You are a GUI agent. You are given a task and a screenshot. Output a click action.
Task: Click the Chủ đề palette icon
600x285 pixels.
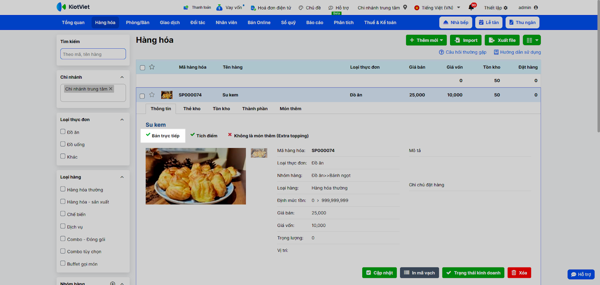pyautogui.click(x=301, y=8)
